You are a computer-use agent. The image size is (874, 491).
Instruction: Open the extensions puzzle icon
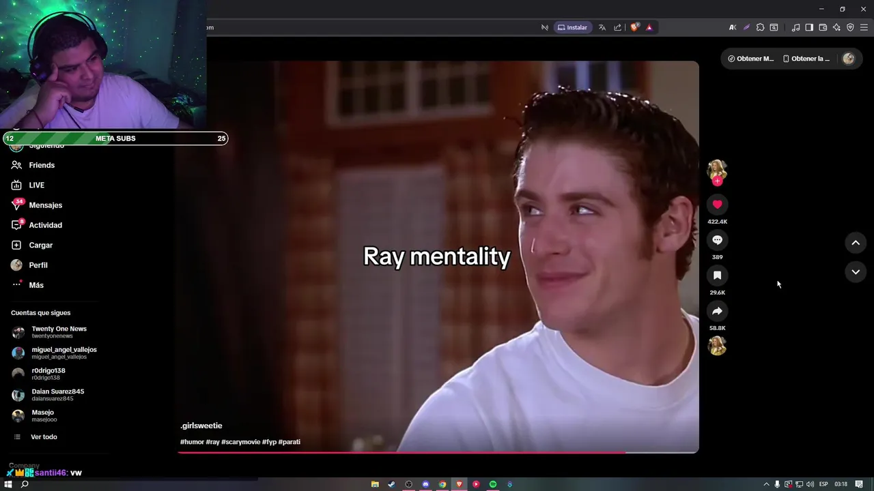point(760,27)
